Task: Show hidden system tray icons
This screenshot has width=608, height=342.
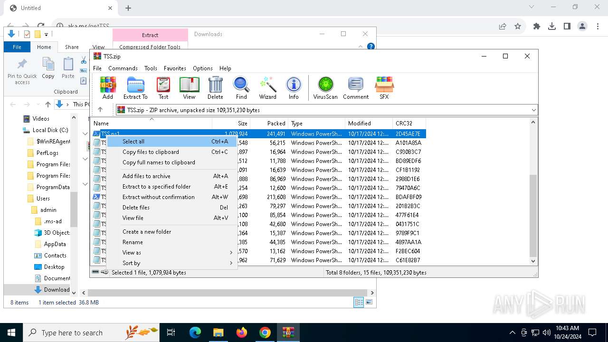Action: (512, 332)
